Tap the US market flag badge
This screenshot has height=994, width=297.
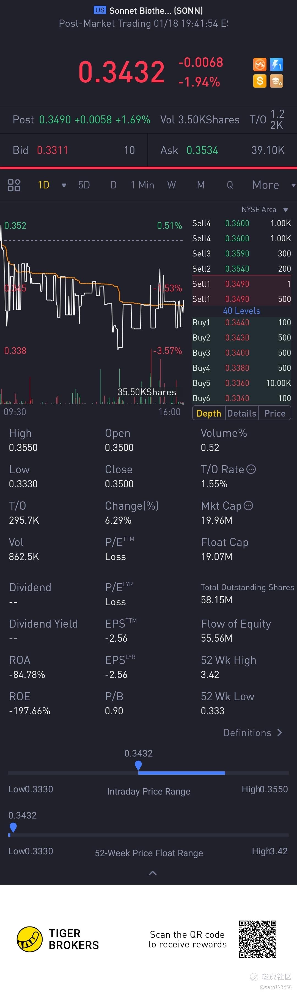tap(100, 10)
